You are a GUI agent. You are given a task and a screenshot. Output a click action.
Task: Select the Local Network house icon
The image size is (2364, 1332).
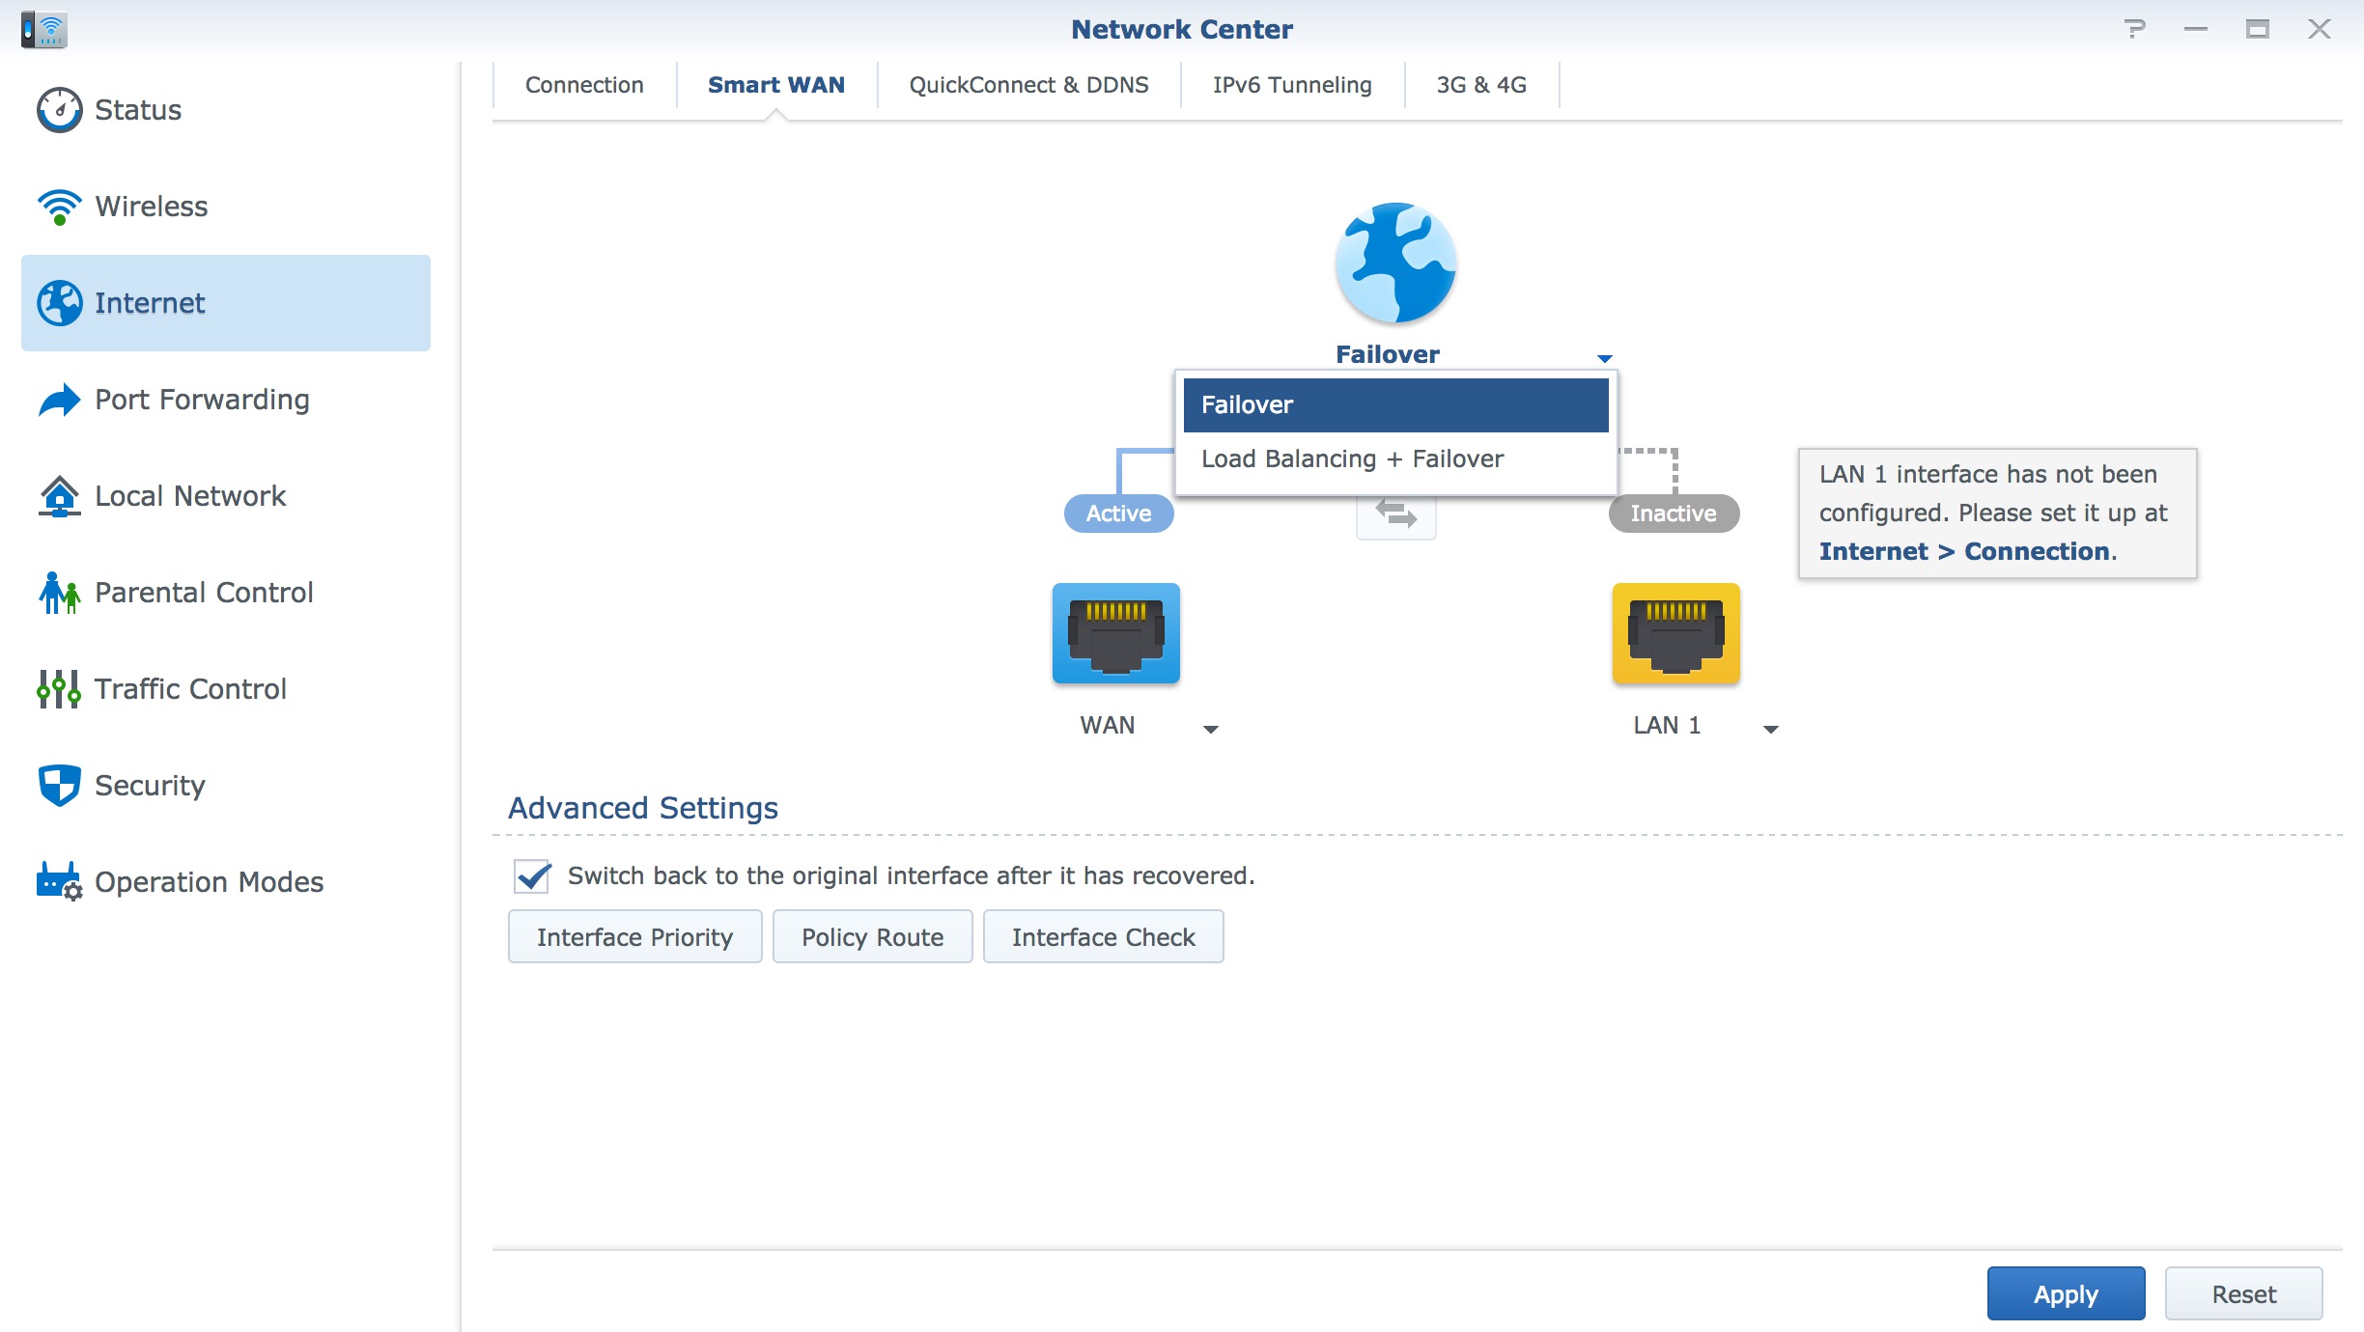60,496
